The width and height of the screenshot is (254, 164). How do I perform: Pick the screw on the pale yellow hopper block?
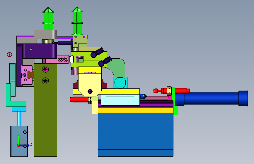point(90,92)
